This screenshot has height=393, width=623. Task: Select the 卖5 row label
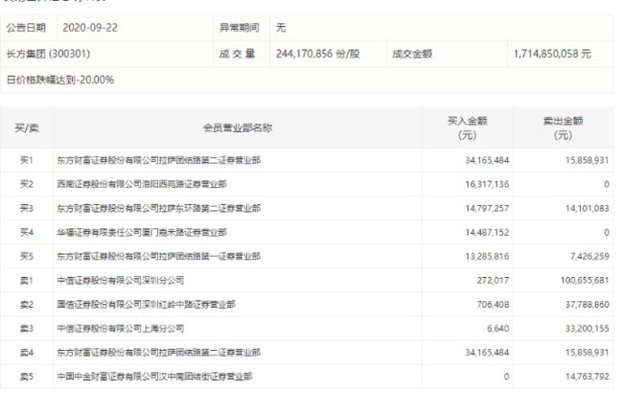coord(27,377)
